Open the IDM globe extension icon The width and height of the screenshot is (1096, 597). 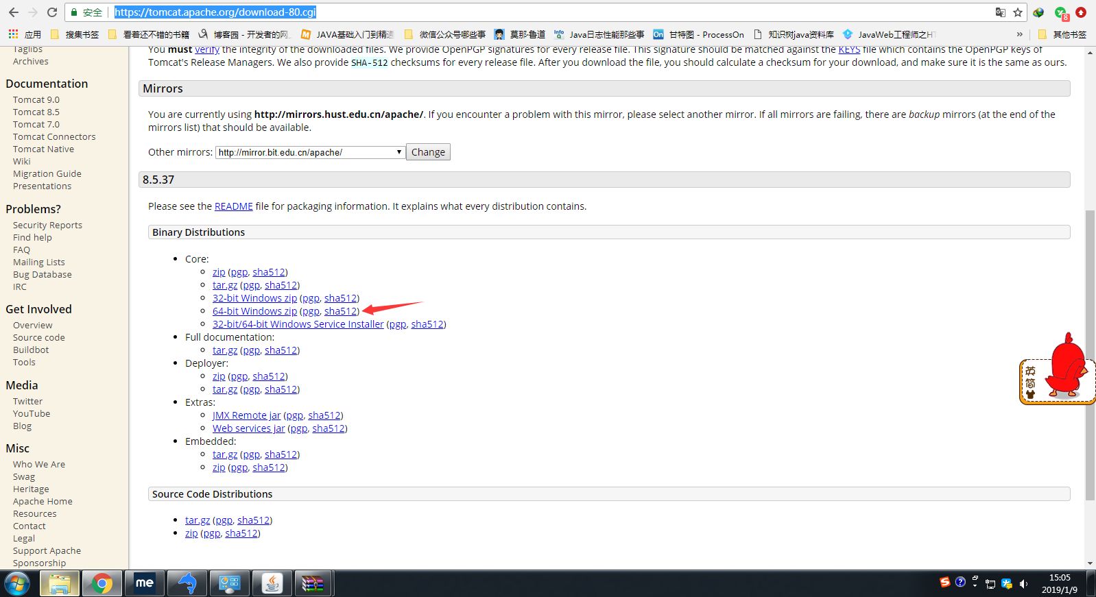click(x=1038, y=12)
